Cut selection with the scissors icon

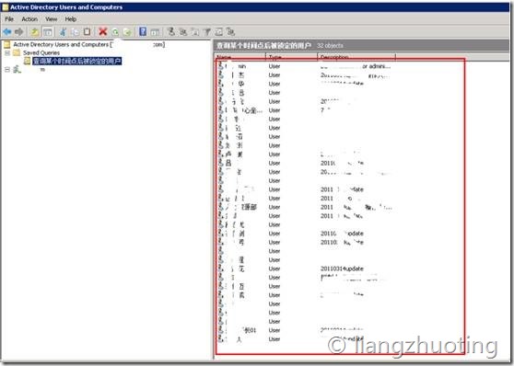pyautogui.click(x=63, y=32)
